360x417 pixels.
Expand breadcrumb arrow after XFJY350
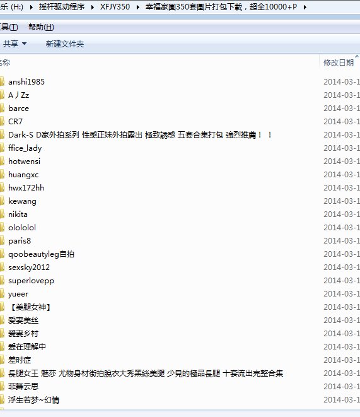138,7
